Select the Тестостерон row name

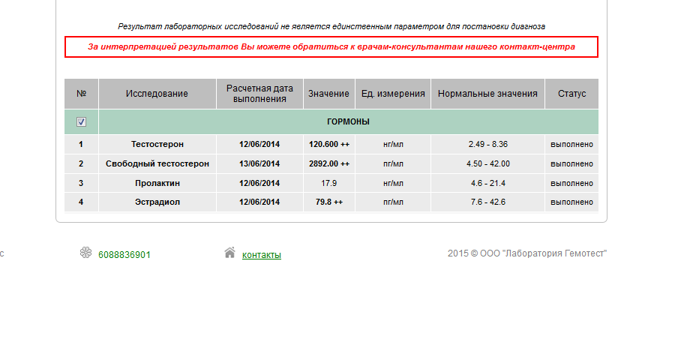tap(157, 144)
